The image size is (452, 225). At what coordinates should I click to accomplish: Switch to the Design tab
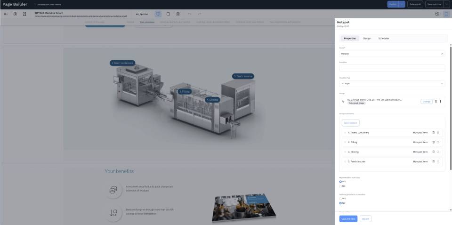tap(367, 38)
